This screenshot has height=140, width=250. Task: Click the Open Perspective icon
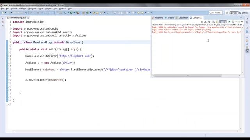pos(227,13)
